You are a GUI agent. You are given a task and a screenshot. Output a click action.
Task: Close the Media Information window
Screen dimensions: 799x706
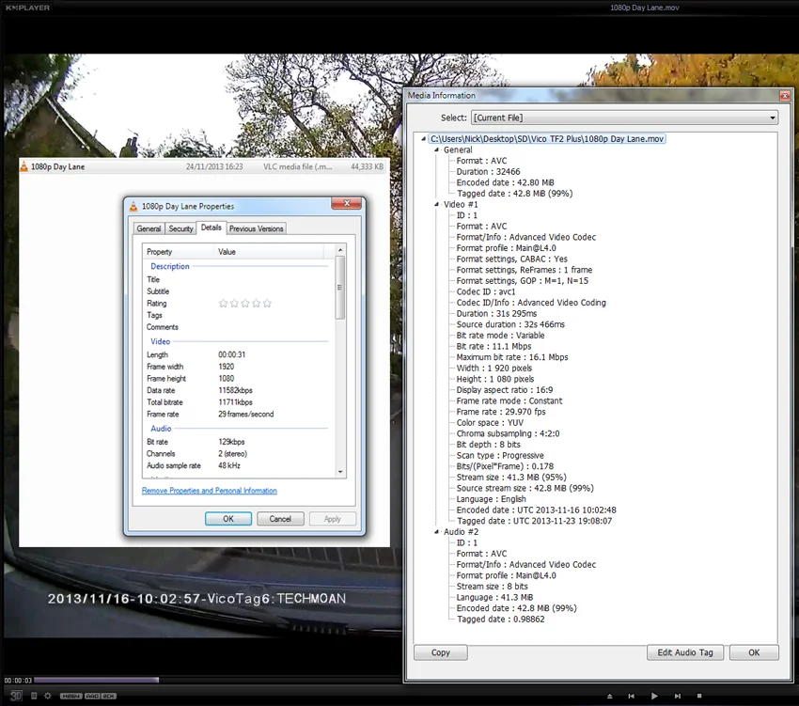click(x=785, y=95)
